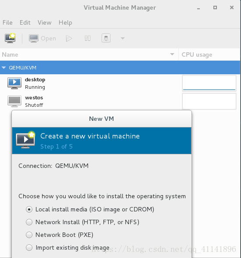The width and height of the screenshot is (241, 258).
Task: Click the Run (play) toolbar button
Action: coord(69,38)
